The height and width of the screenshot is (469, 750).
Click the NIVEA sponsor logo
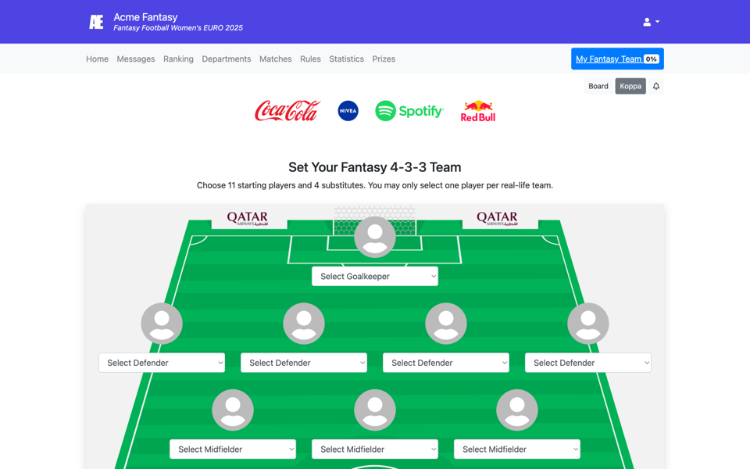click(348, 110)
